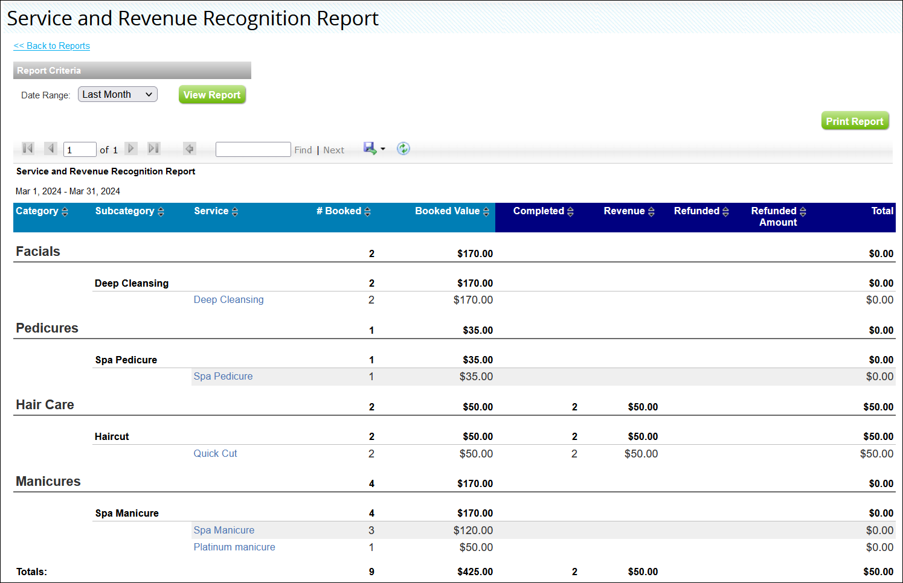903x583 pixels.
Task: Click the Manicures category heading
Action: pos(48,482)
